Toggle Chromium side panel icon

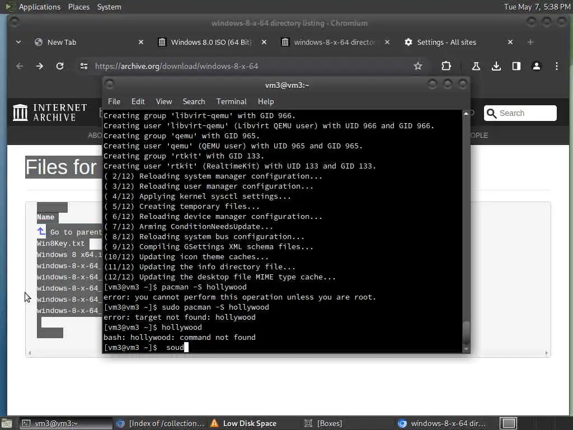pos(516,66)
